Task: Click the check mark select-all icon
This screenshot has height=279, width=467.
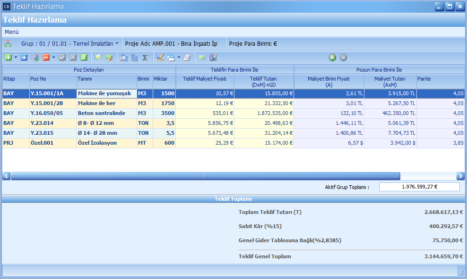Action: (62, 57)
